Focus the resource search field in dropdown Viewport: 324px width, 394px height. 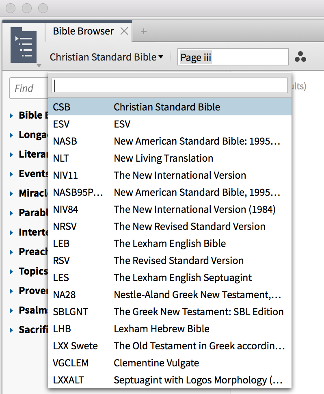170,85
